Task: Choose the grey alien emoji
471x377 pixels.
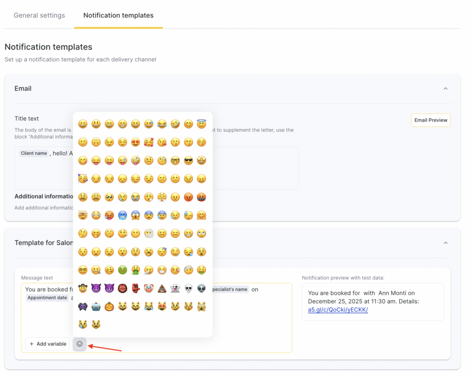Action: click(x=201, y=288)
